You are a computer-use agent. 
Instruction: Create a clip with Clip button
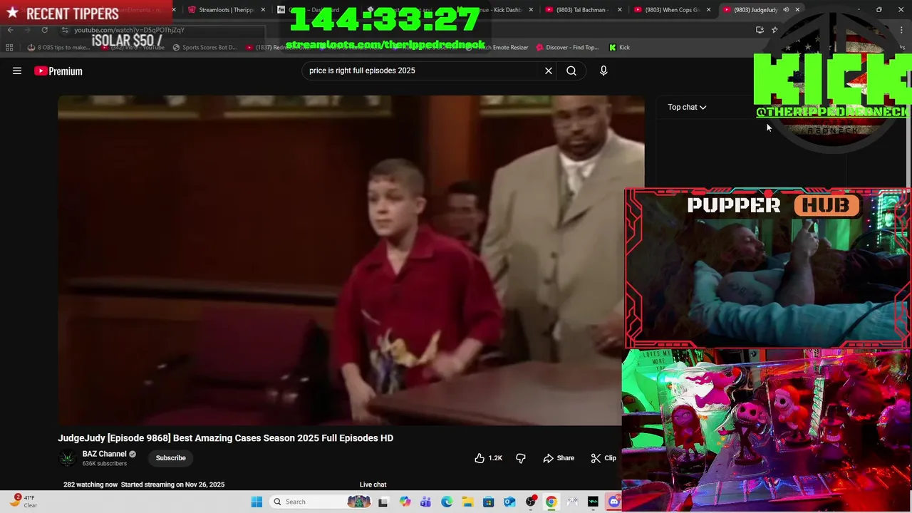coord(603,458)
